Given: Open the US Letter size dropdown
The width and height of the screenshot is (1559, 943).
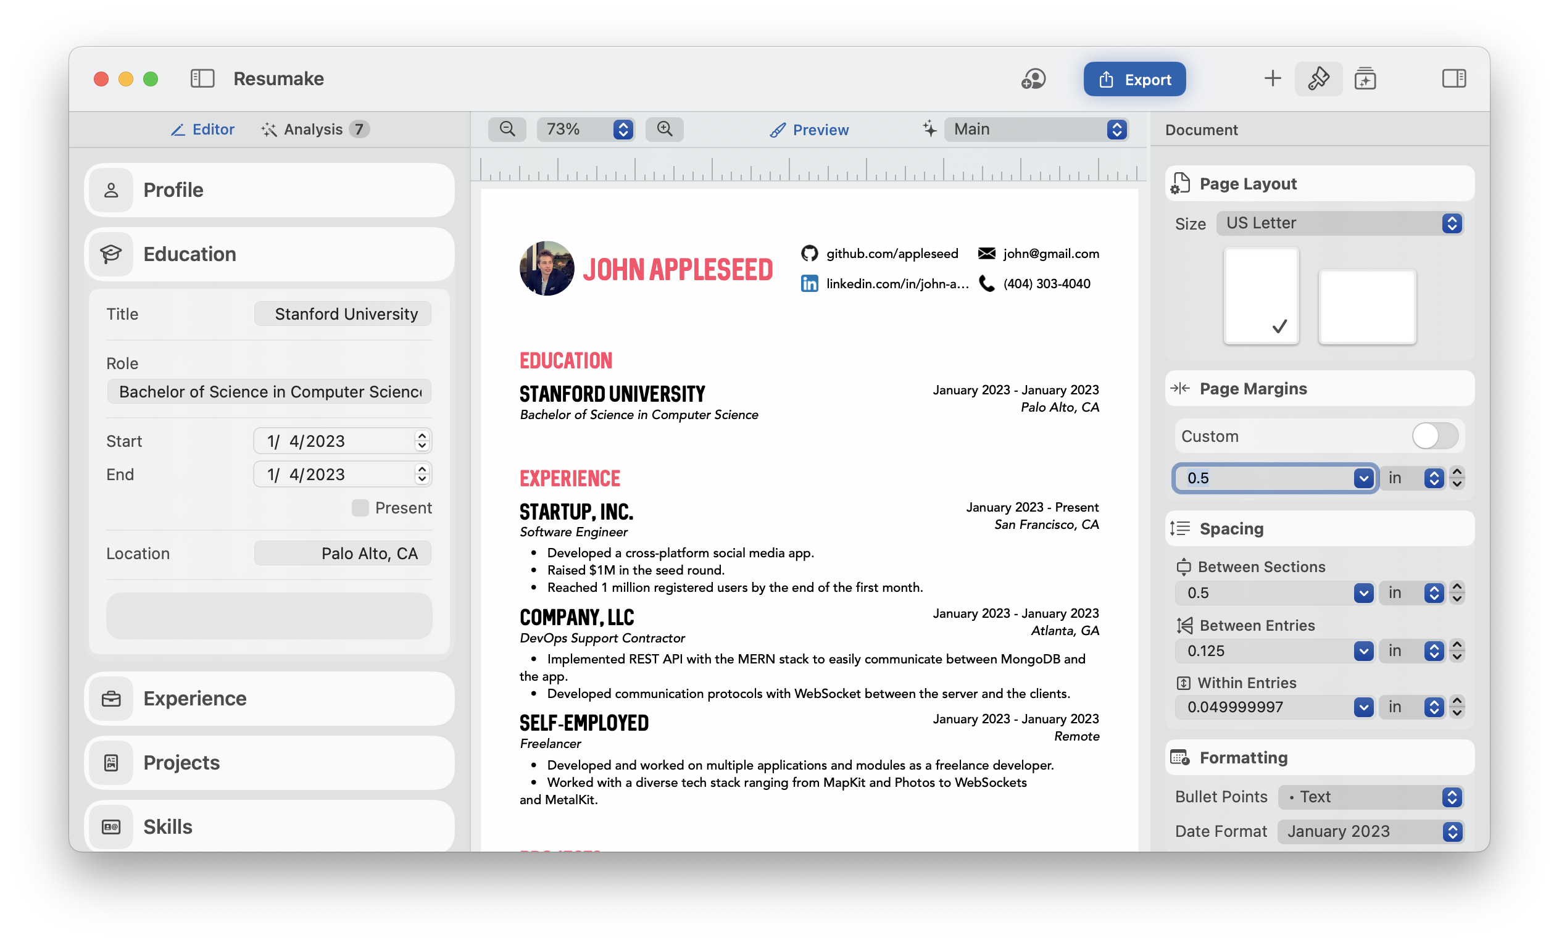Looking at the screenshot, I should (1340, 223).
